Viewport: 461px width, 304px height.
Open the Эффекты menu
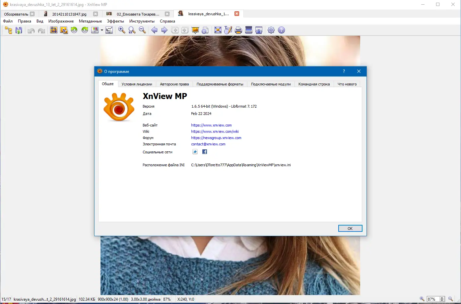[x=115, y=21]
